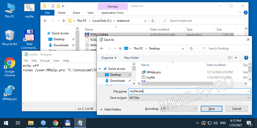This screenshot has height=128, width=257.
Task: Switch to Explorer View ribbon tab
Action: pos(90,12)
